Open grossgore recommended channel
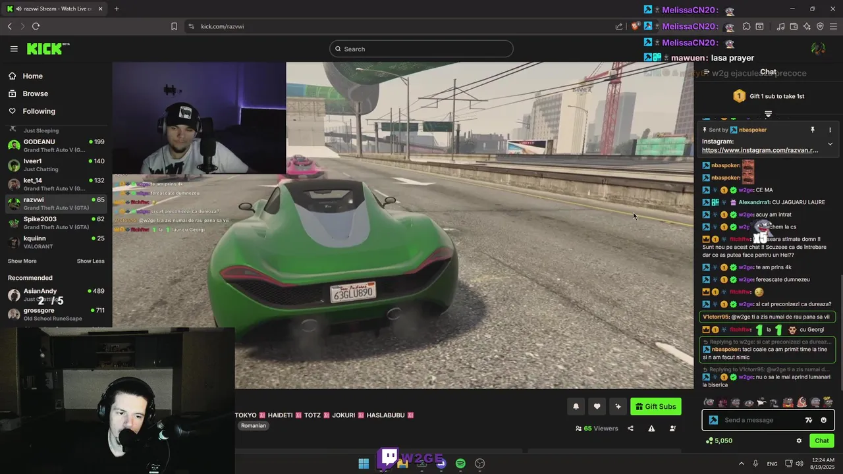 [x=56, y=314]
